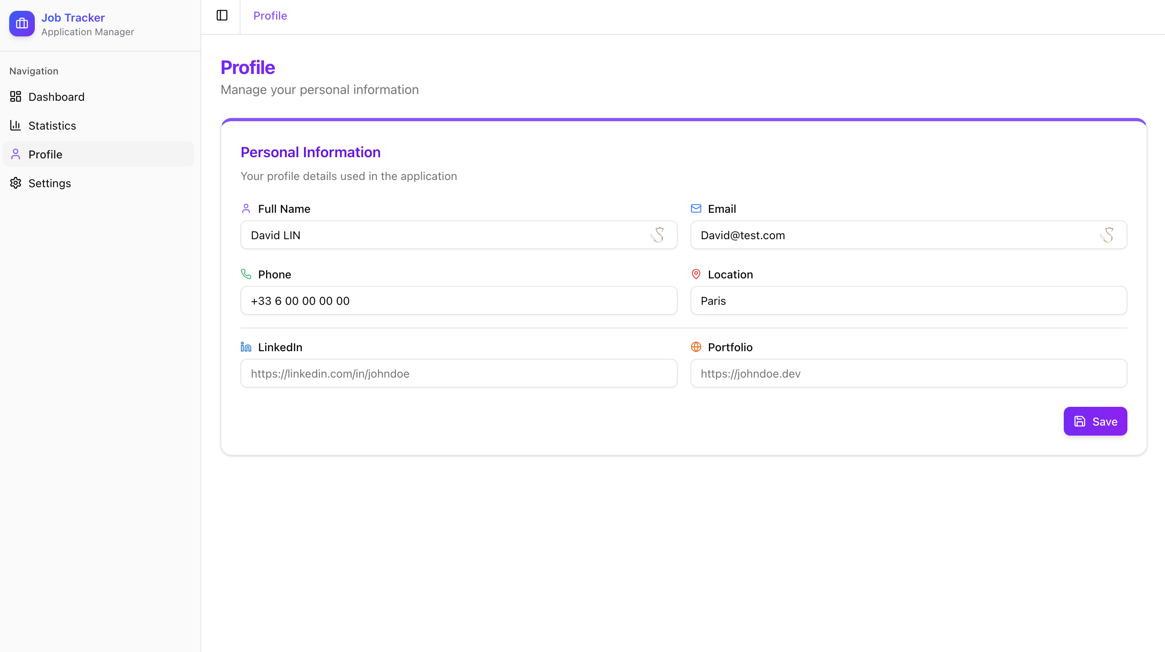Click the Settings gear icon
The image size is (1165, 652).
16,183
